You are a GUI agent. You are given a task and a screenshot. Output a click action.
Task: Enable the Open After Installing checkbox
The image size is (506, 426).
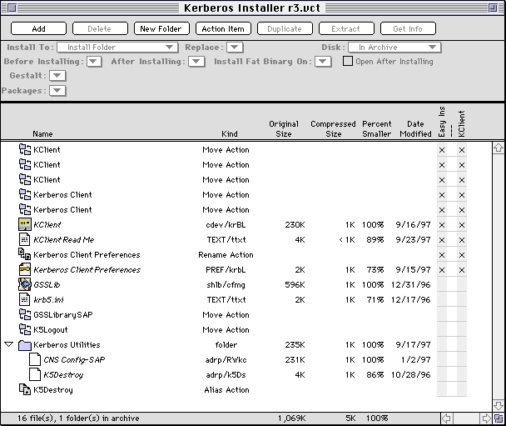(x=349, y=62)
